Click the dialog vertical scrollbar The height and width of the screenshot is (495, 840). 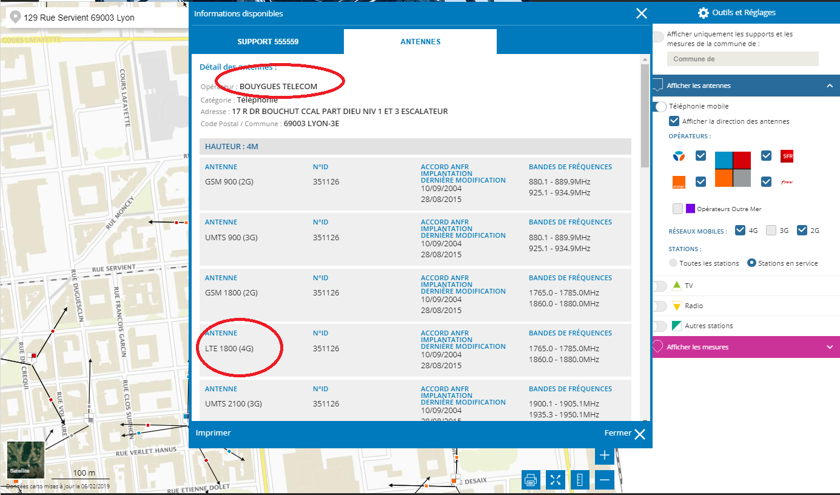click(x=645, y=115)
